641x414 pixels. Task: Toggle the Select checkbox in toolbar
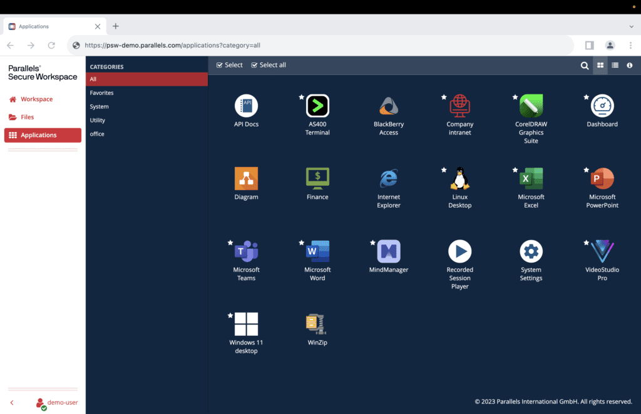[220, 65]
